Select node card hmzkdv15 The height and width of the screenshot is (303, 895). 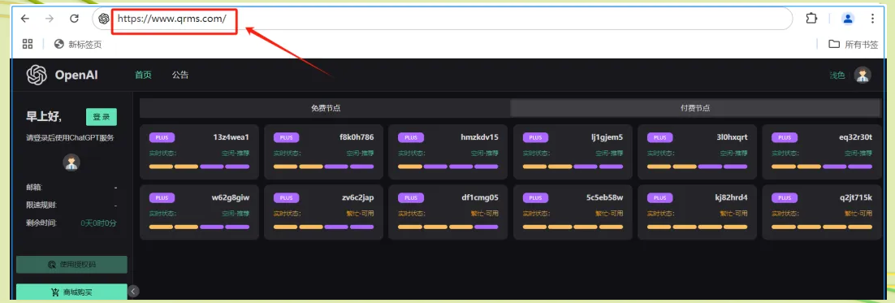[448, 152]
